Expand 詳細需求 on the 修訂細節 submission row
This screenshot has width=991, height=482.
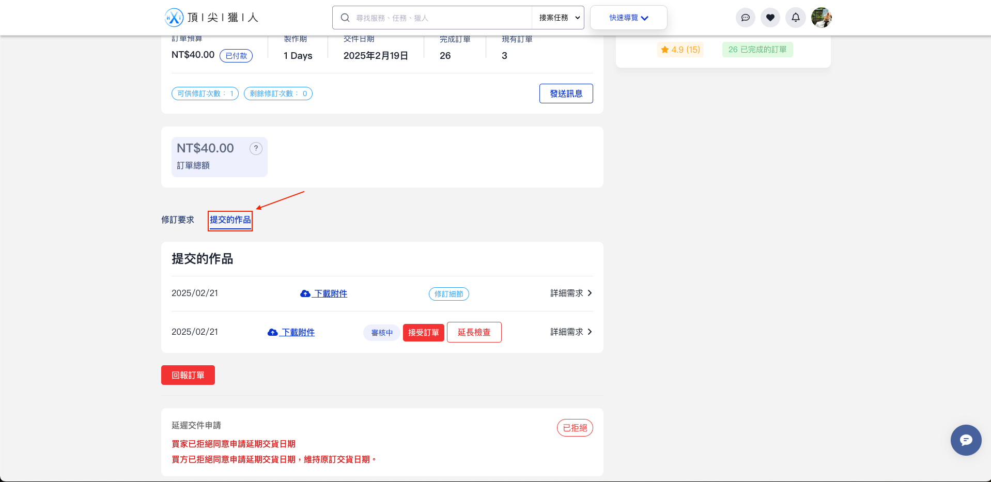[x=570, y=293]
